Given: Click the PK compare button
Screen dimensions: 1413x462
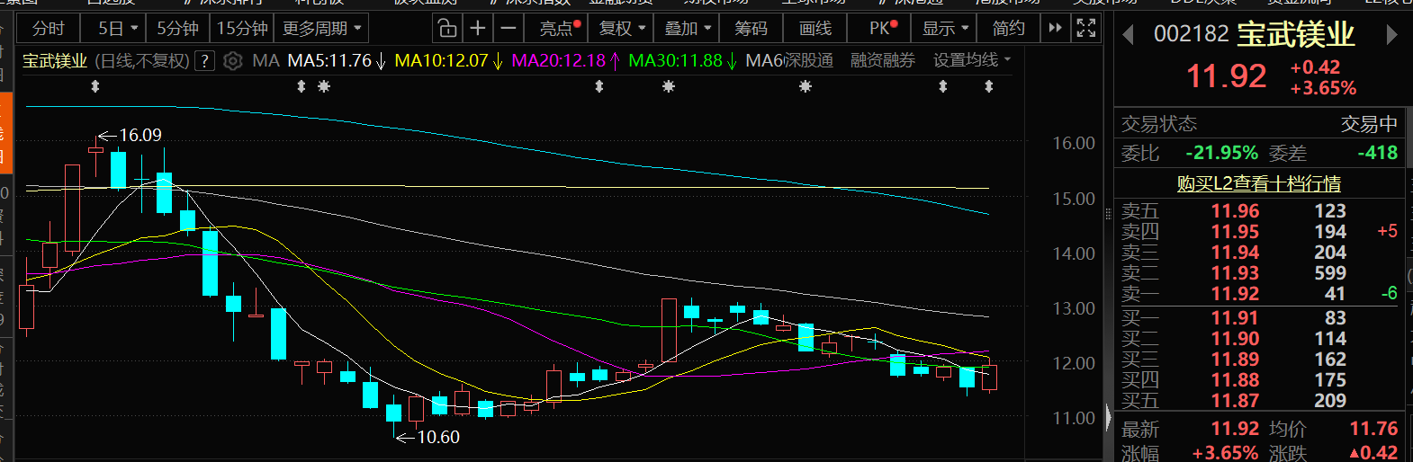Looking at the screenshot, I should (881, 28).
